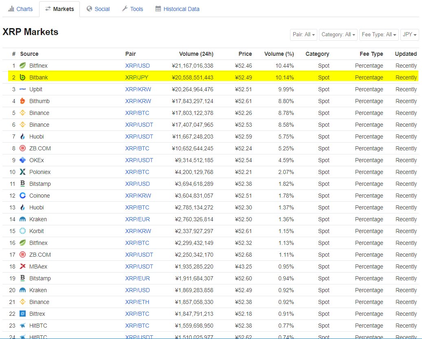
Task: Switch to the Charts tab
Action: tap(20, 9)
